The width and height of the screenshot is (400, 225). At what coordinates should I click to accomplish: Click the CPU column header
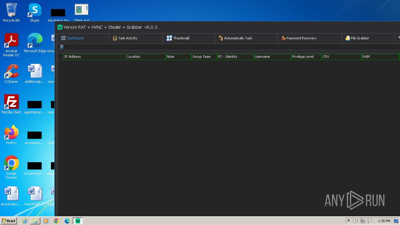(341, 57)
